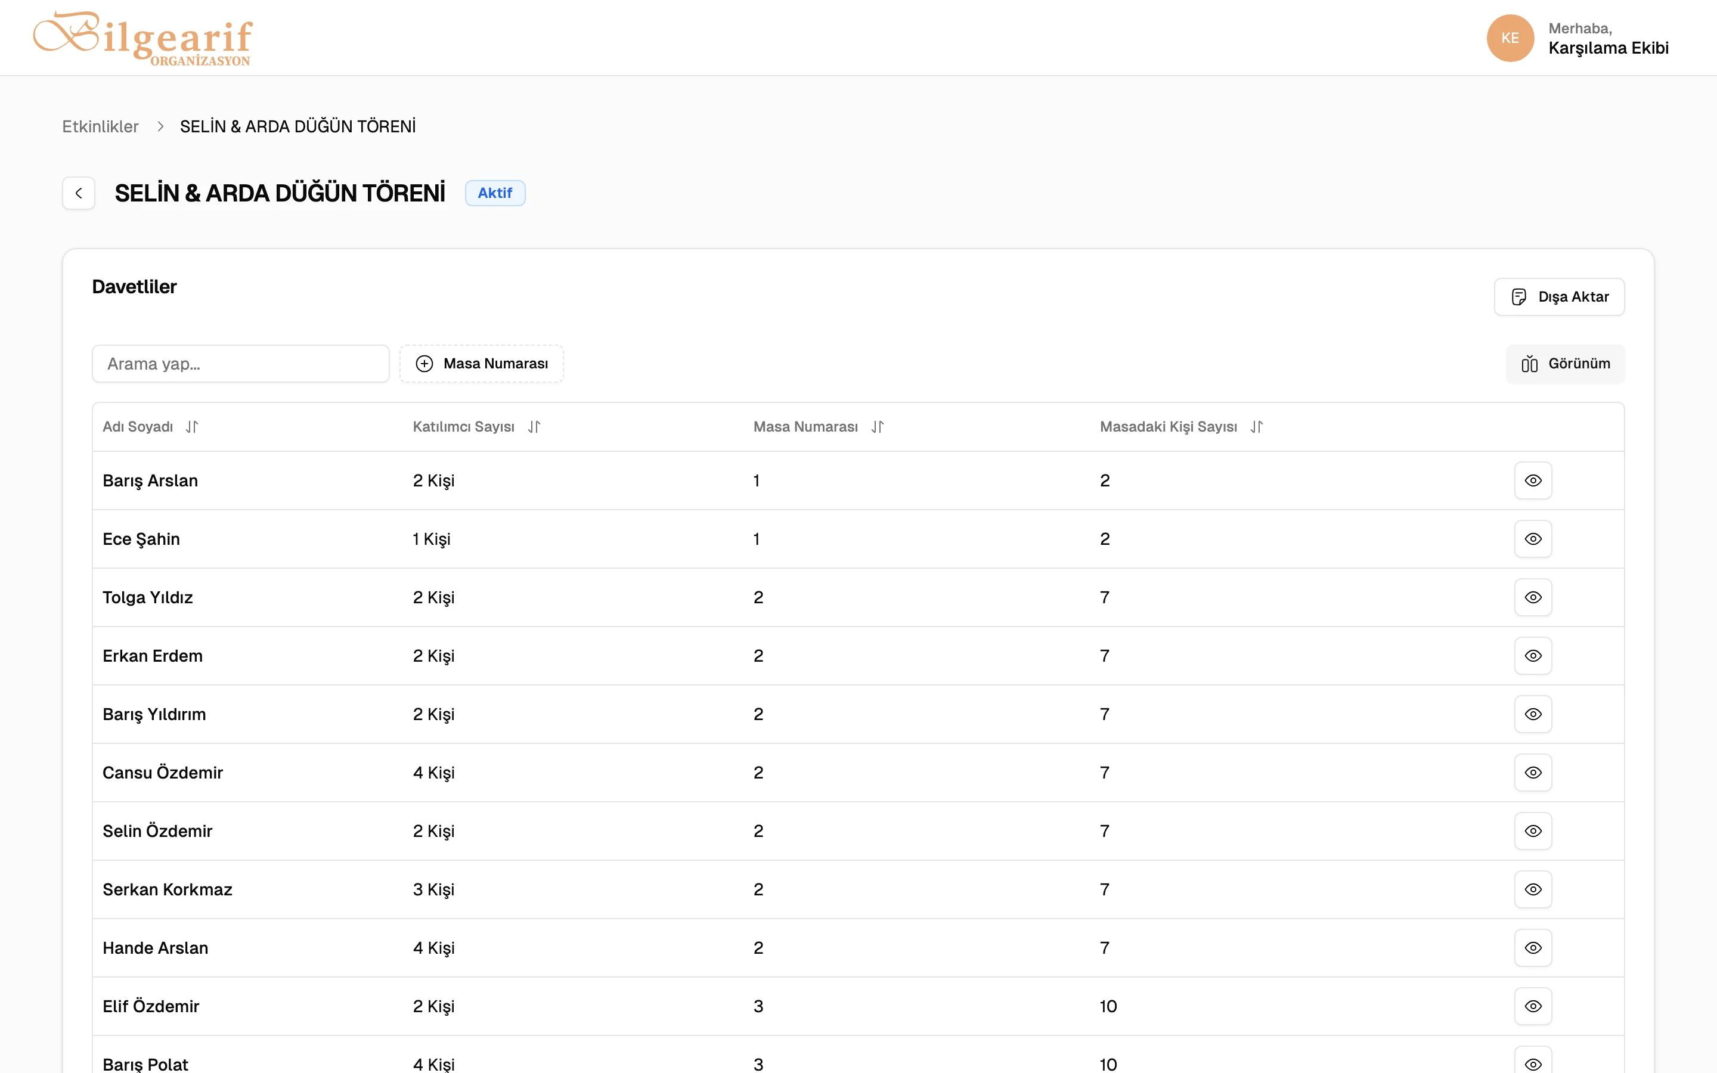This screenshot has width=1717, height=1073.
Task: Open the eye icon next to Tolga Yıldız
Action: (1533, 597)
